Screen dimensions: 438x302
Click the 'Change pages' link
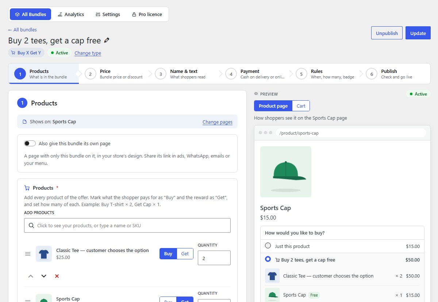[218, 122]
